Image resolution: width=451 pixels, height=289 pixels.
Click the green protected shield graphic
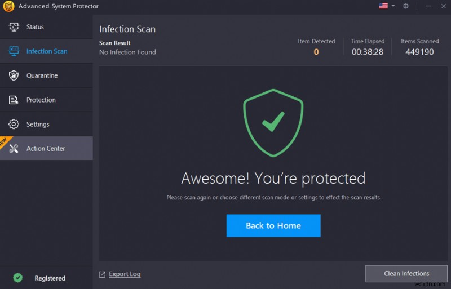(x=273, y=123)
